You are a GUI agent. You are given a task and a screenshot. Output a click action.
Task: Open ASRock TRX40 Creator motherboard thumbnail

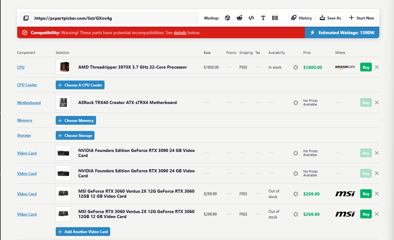pyautogui.click(x=63, y=102)
